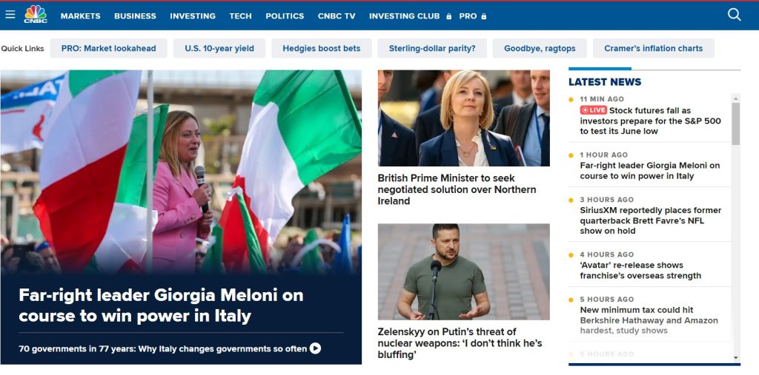Open the SiriusXM Brett Favre story
759x375 pixels.
[651, 220]
